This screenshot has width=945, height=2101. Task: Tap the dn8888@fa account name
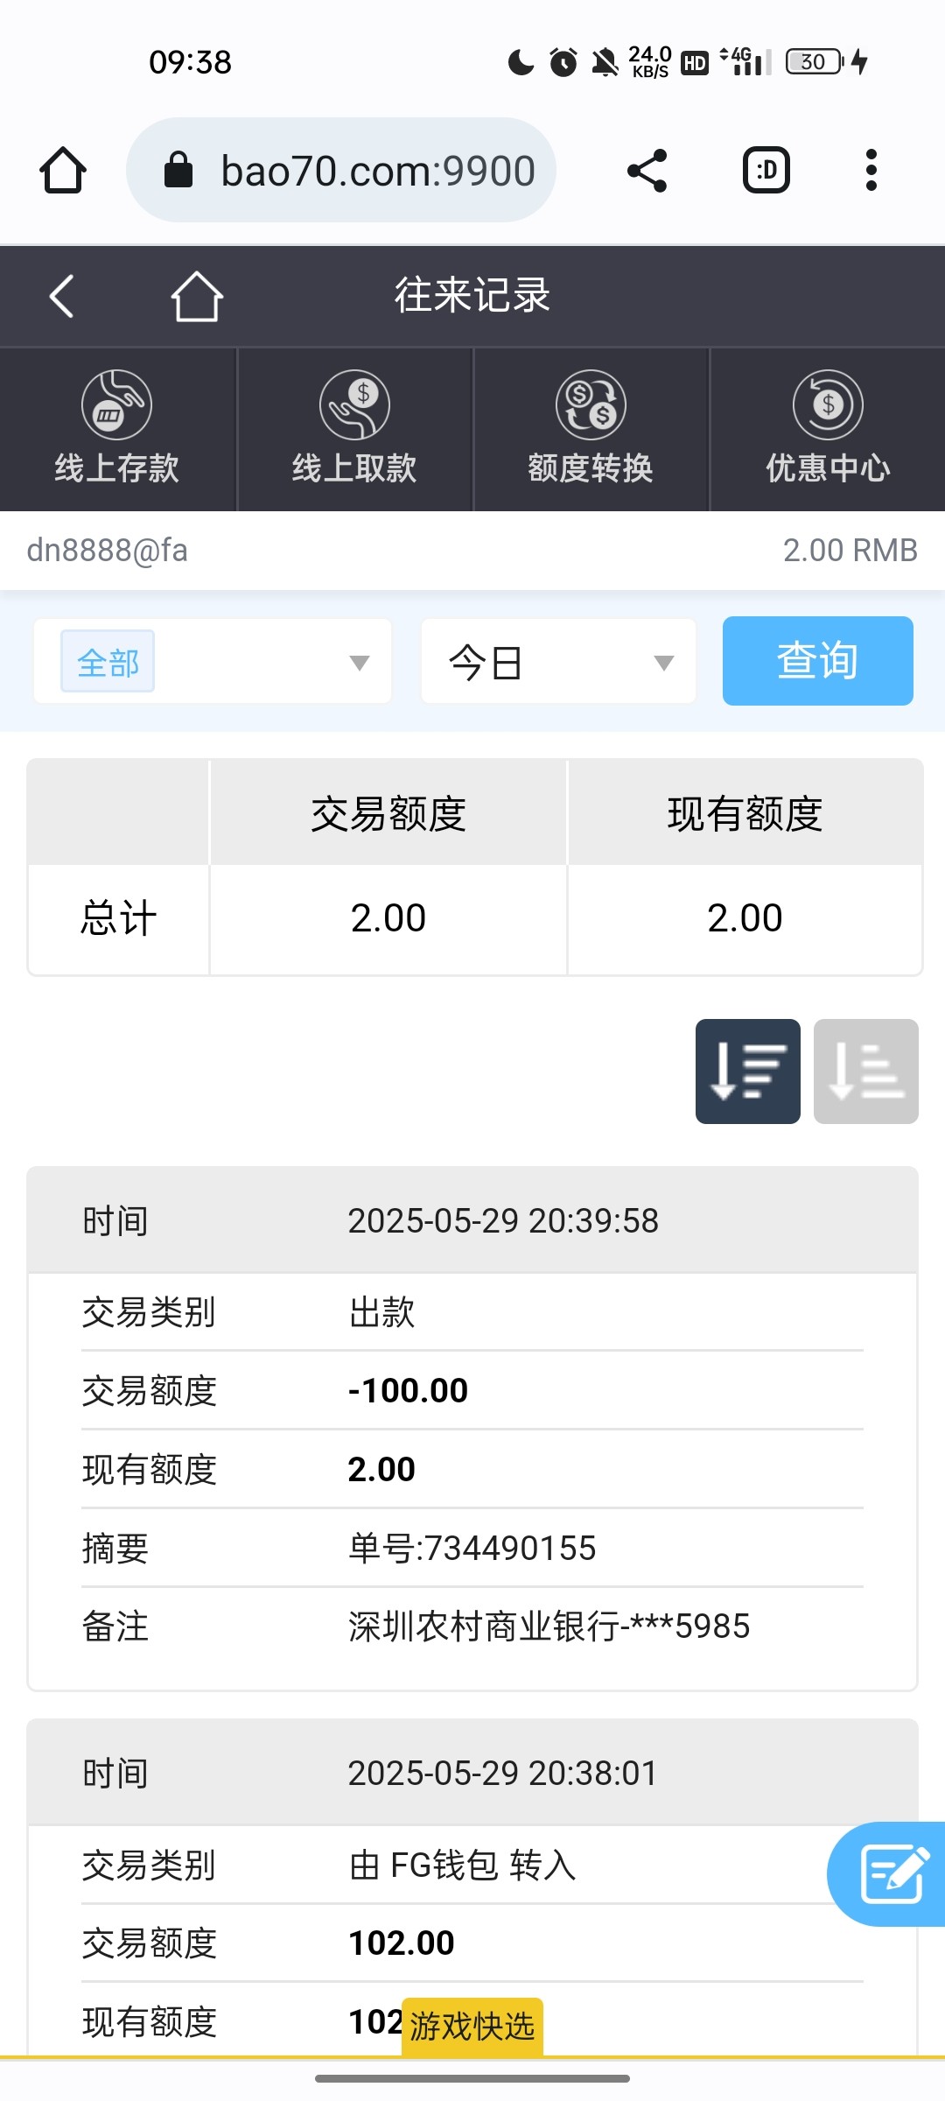point(108,551)
